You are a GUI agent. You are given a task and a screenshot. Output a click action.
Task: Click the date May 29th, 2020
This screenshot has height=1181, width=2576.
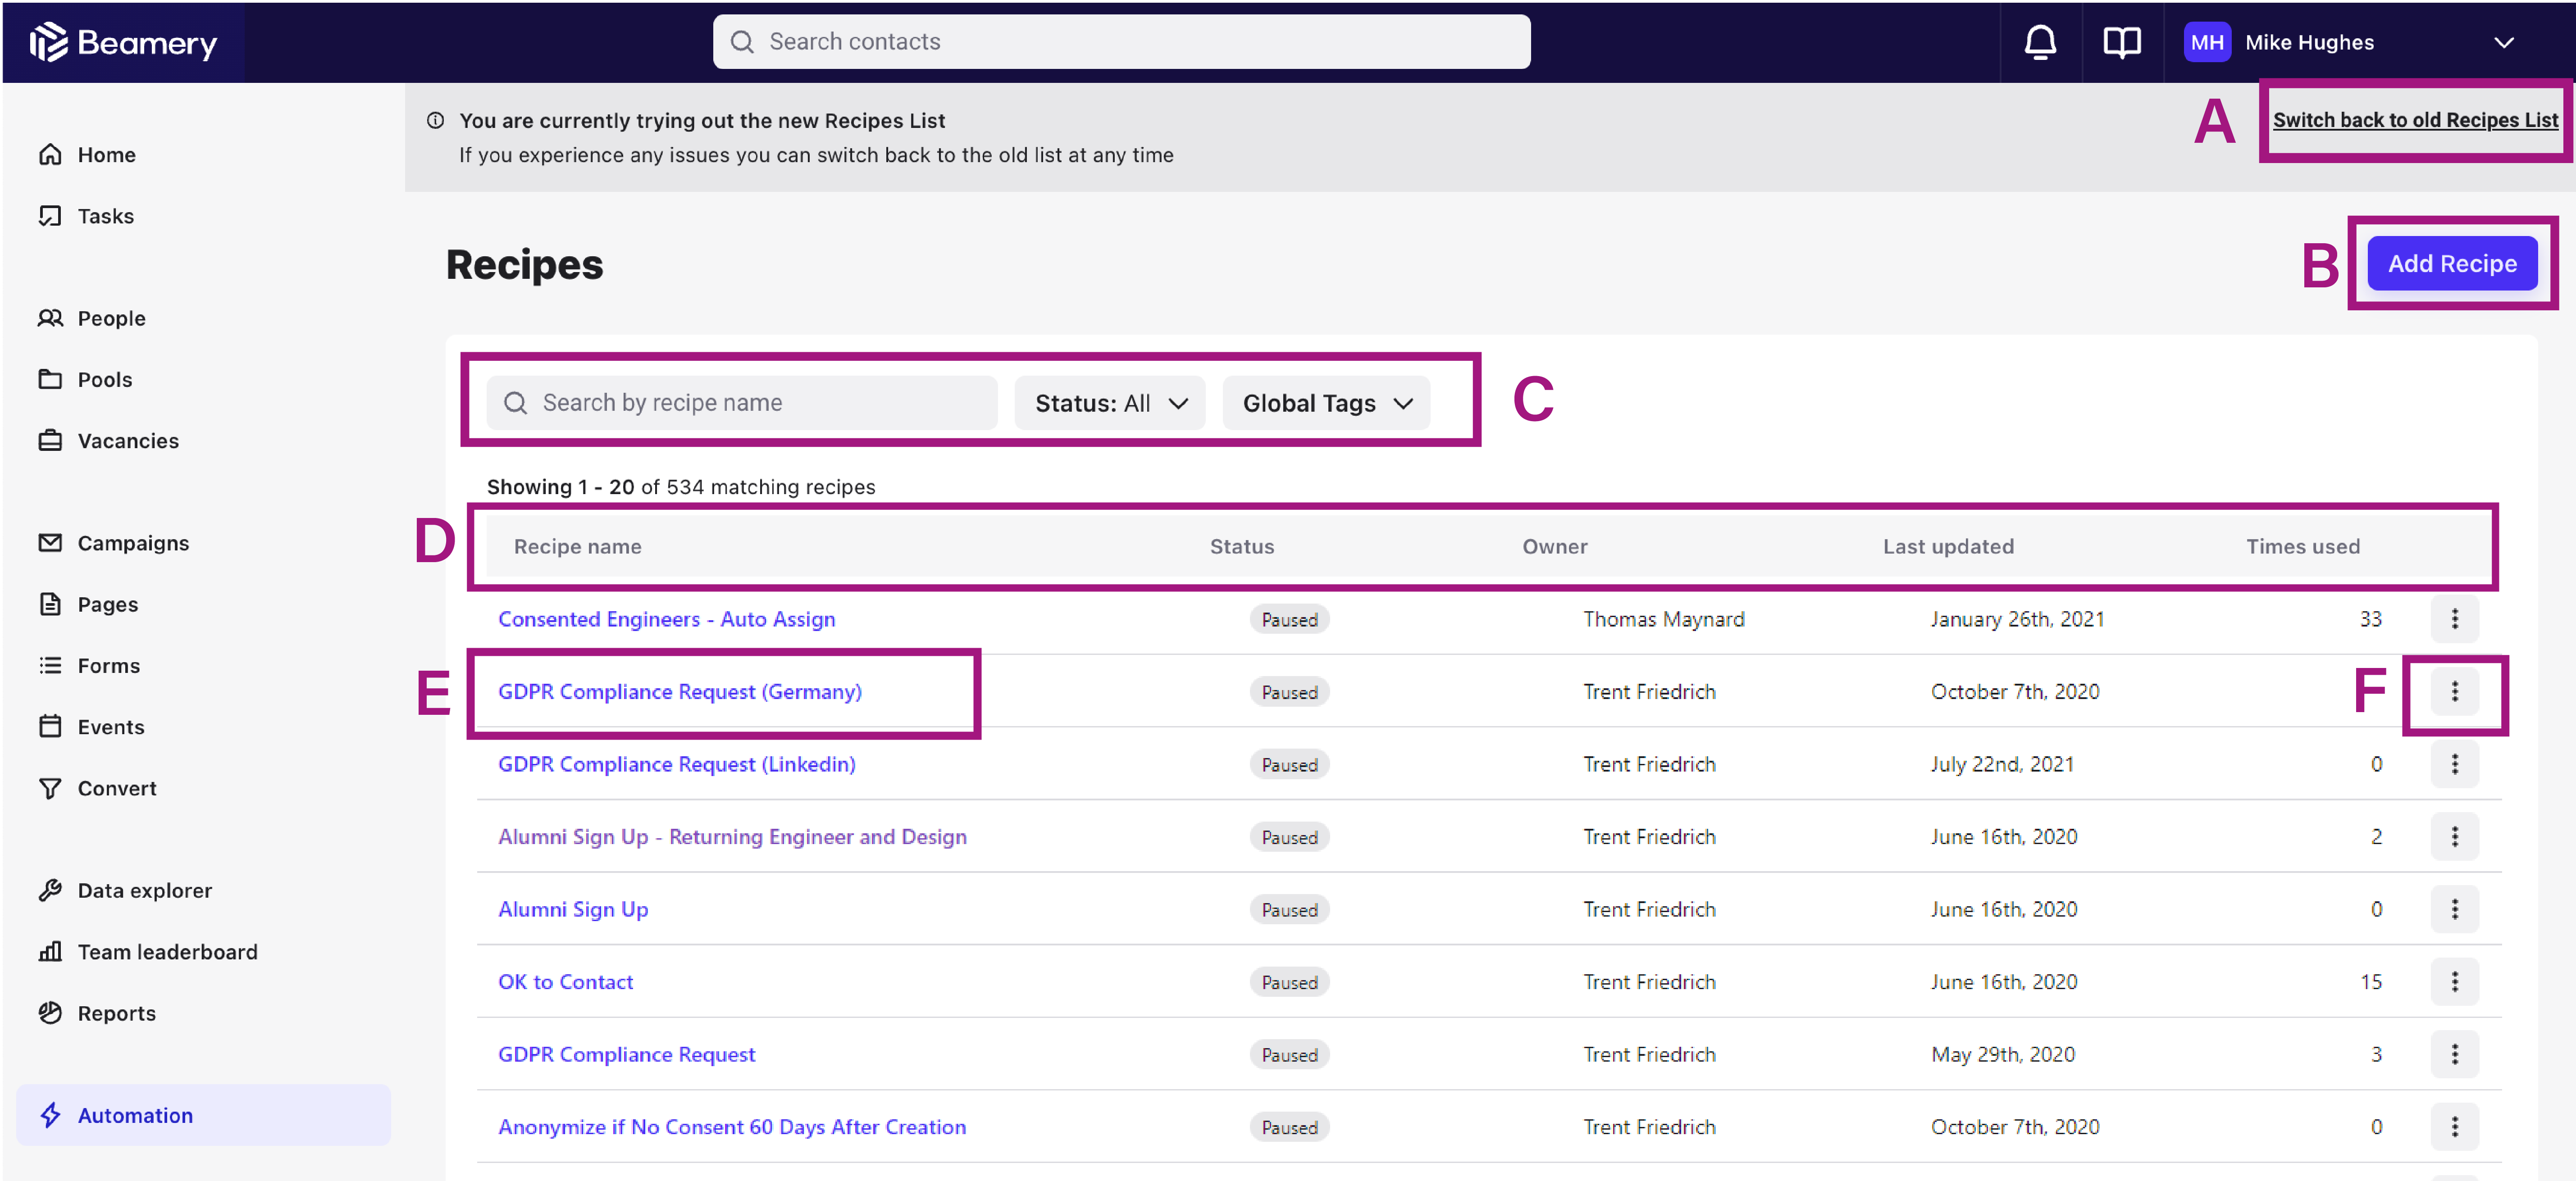(2002, 1054)
